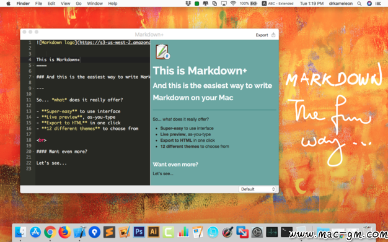Click the share icon next to Export
The height and width of the screenshot is (242, 388).
273,35
